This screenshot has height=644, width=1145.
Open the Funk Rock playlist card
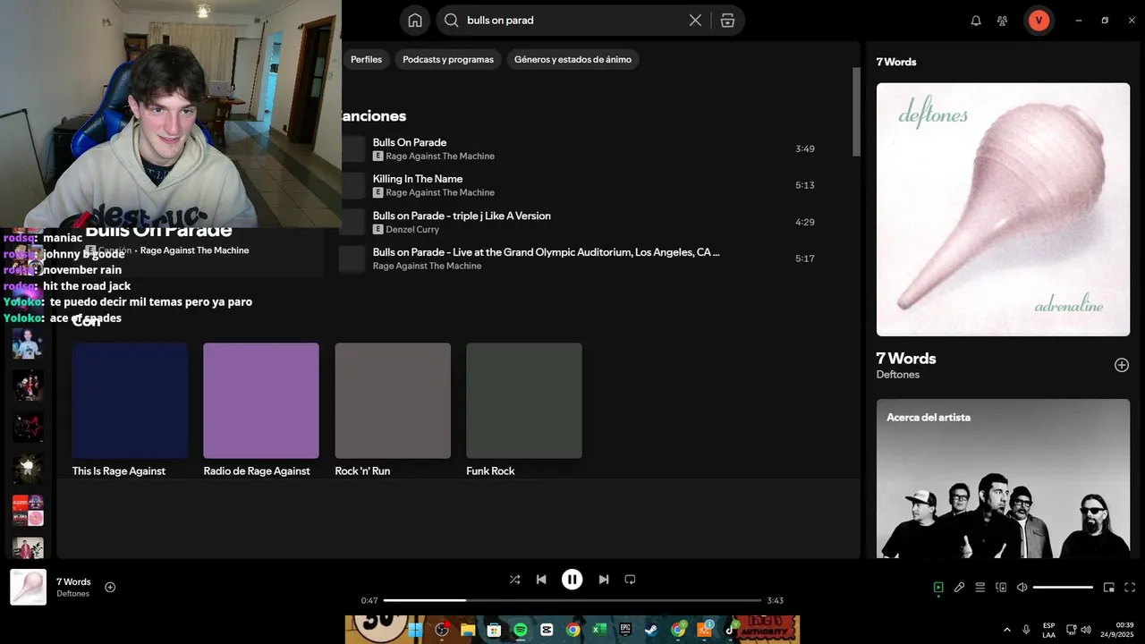click(524, 410)
